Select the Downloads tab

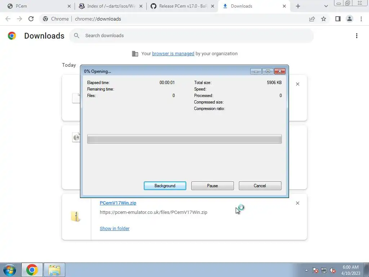tap(254, 6)
